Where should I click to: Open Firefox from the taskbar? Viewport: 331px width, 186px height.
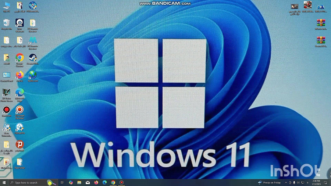[96, 183]
